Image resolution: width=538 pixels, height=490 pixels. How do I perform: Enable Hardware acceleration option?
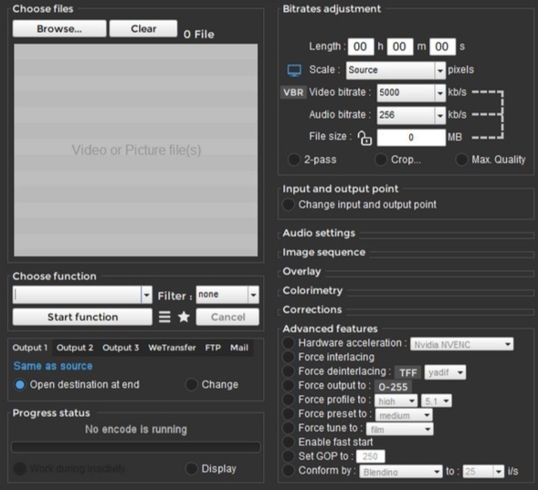(288, 343)
